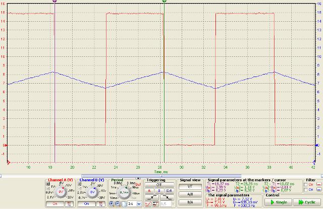The image size is (323, 209).
Task: Toggle Channel B On button
Action: click(86, 204)
